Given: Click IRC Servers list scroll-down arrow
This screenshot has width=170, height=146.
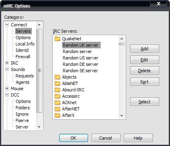Looking at the screenshot, I should pyautogui.click(x=122, y=116).
